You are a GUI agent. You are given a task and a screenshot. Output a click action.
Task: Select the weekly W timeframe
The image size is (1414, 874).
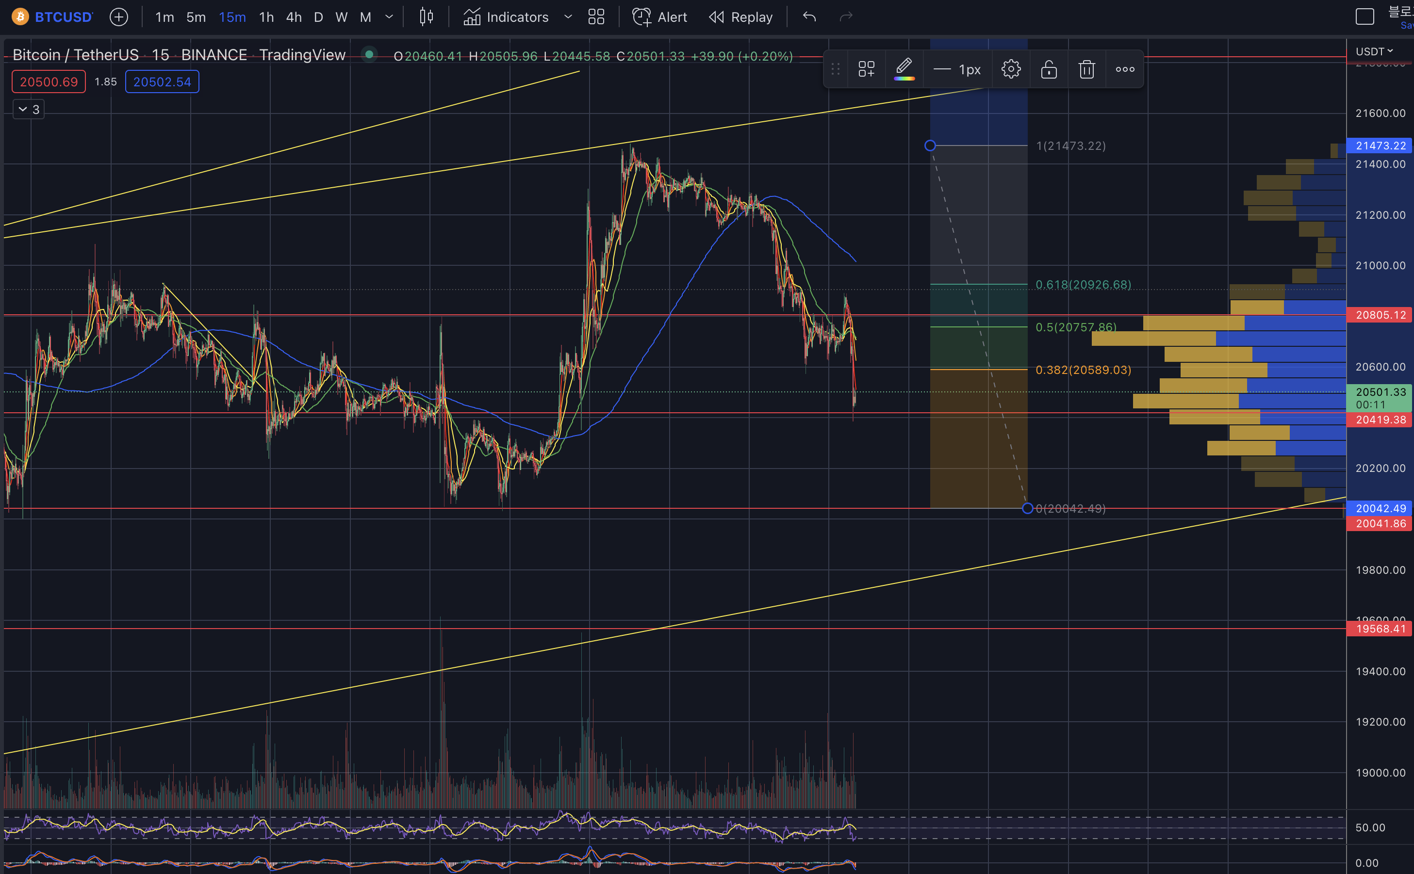341,17
